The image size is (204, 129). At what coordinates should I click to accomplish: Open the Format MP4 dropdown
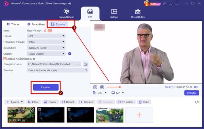click(x=46, y=36)
